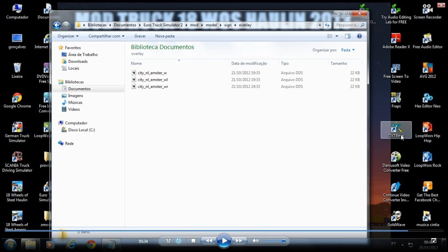Image resolution: width=448 pixels, height=252 pixels.
Task: Click the media player Play button
Action: click(224, 241)
